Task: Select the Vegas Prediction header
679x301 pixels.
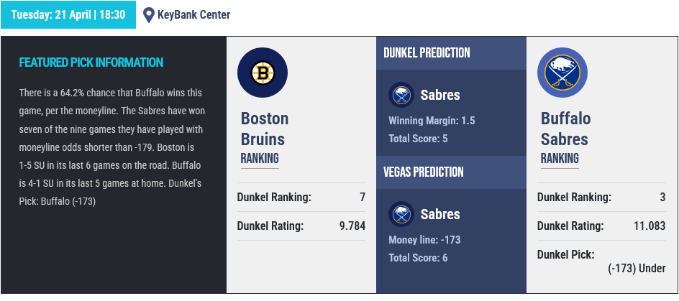Action: point(423,172)
